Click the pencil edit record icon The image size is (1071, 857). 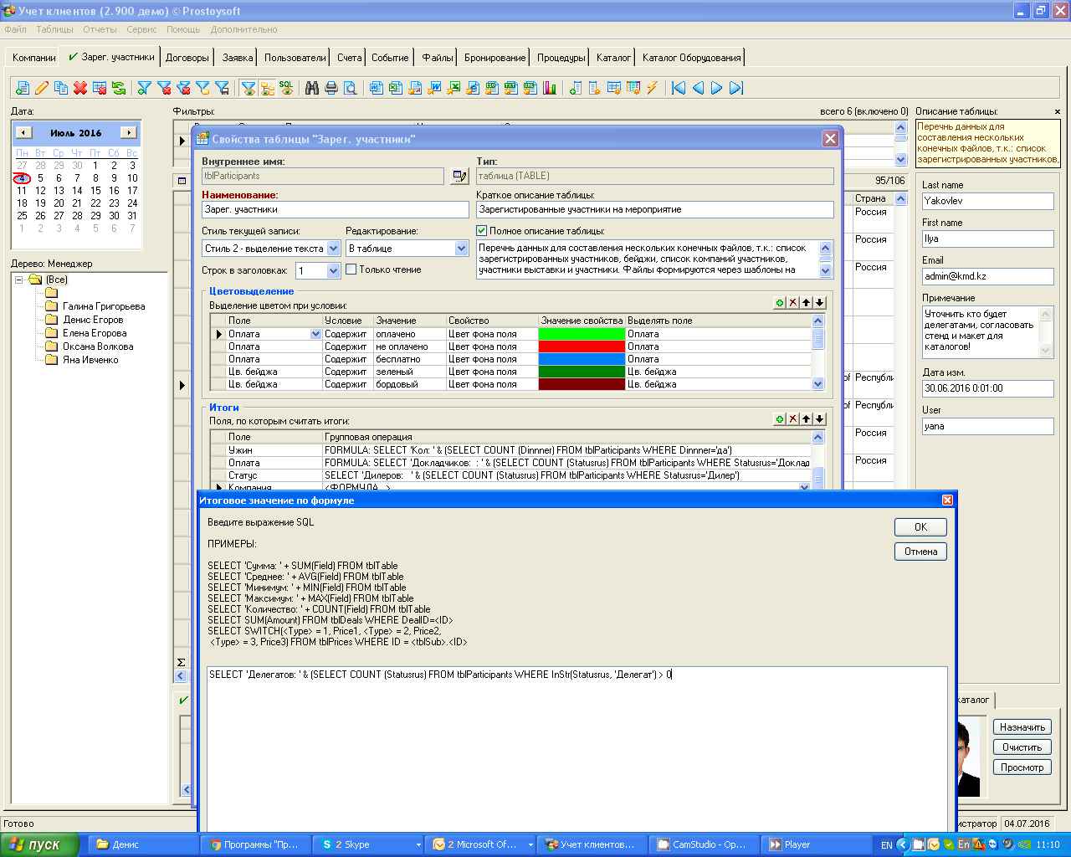[41, 88]
